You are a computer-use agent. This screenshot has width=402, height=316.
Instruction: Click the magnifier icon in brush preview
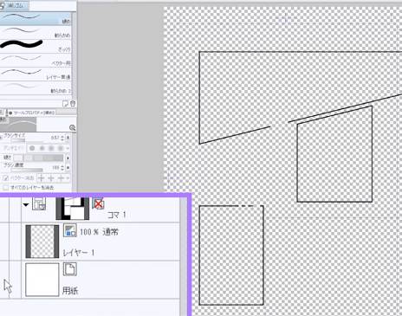click(72, 128)
